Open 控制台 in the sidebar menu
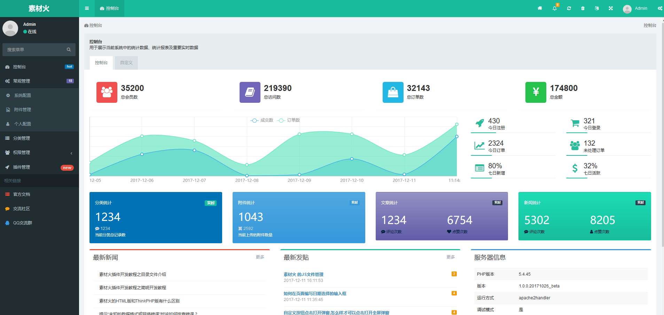Screen dimensions: 664x315 tap(39, 67)
